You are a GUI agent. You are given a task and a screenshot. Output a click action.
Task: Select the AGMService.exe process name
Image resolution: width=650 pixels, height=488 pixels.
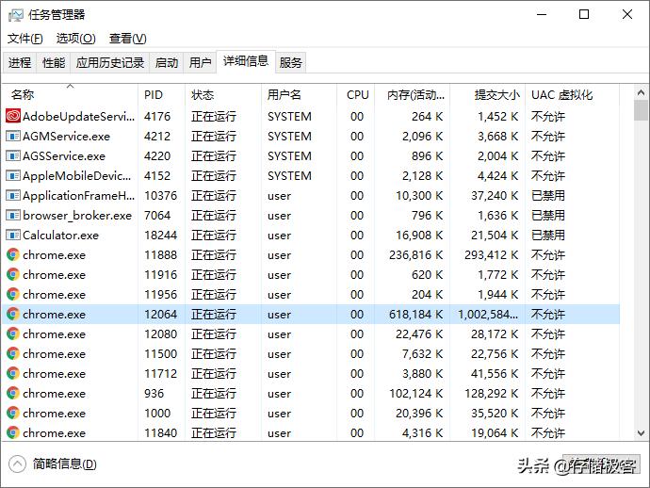coord(66,136)
